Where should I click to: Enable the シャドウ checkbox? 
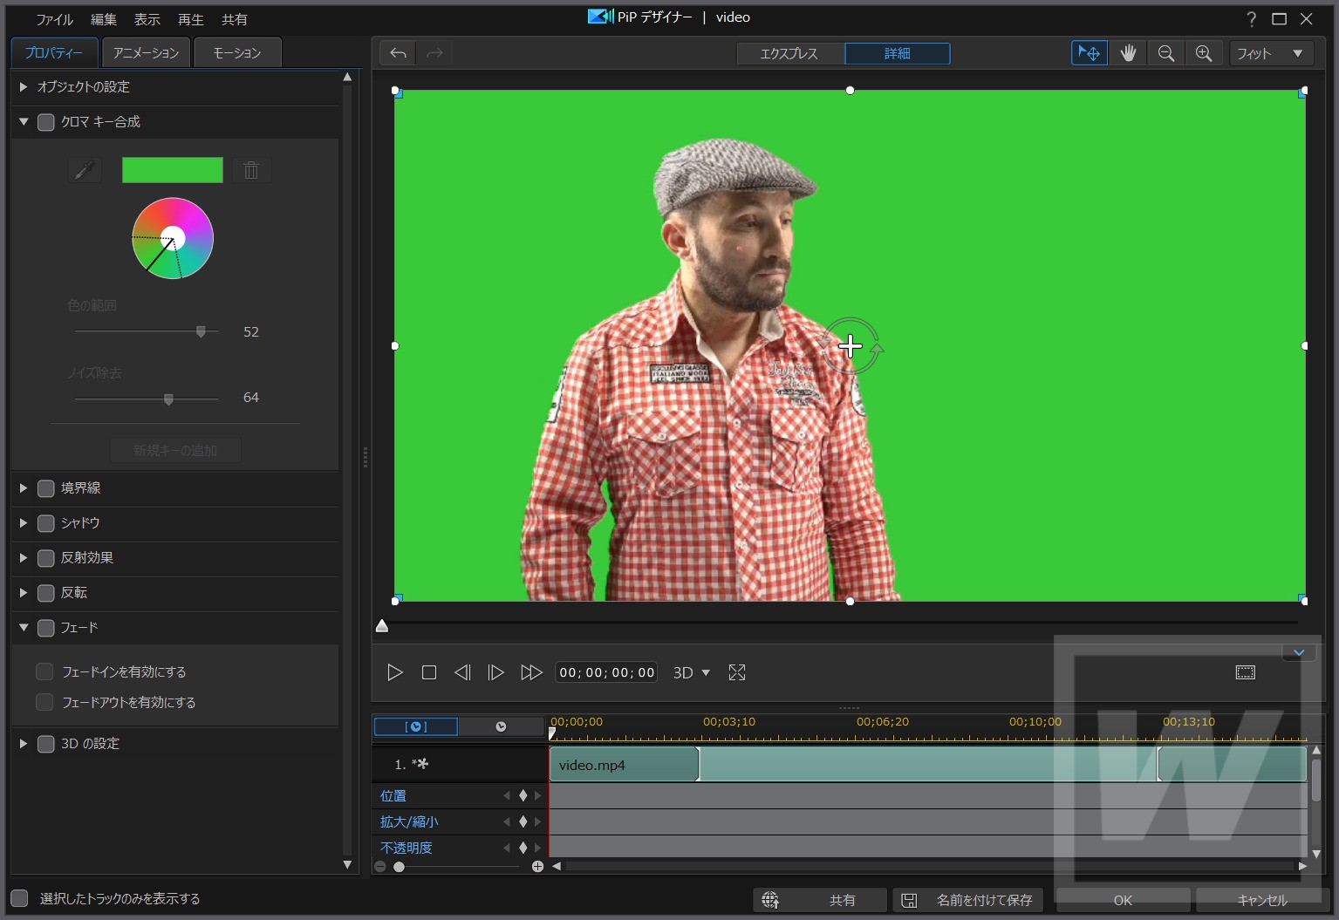click(46, 523)
